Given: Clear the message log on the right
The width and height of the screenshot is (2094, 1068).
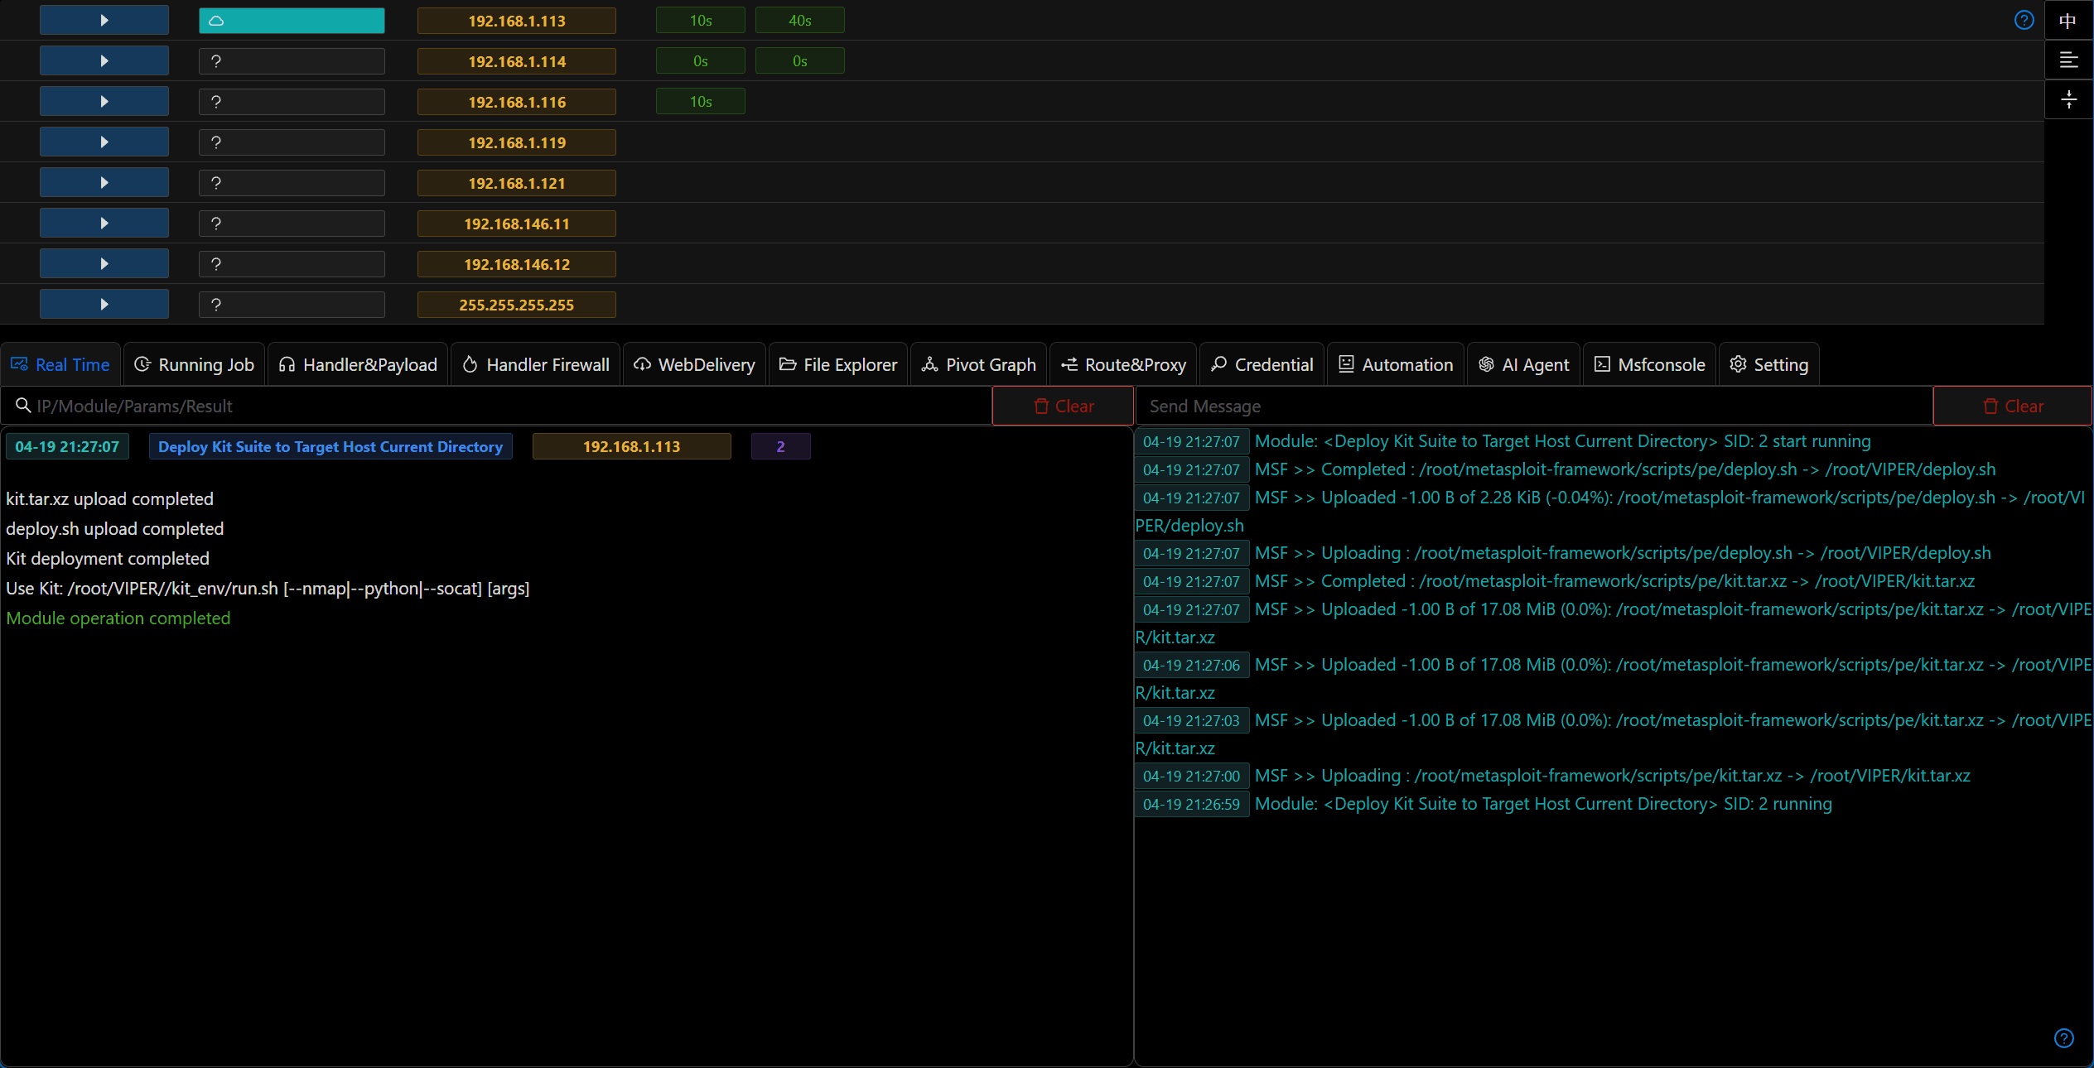Looking at the screenshot, I should (x=2013, y=406).
